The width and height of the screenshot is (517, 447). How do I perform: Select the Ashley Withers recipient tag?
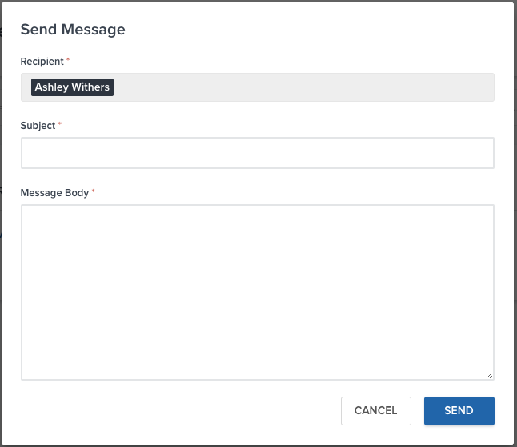click(x=72, y=87)
